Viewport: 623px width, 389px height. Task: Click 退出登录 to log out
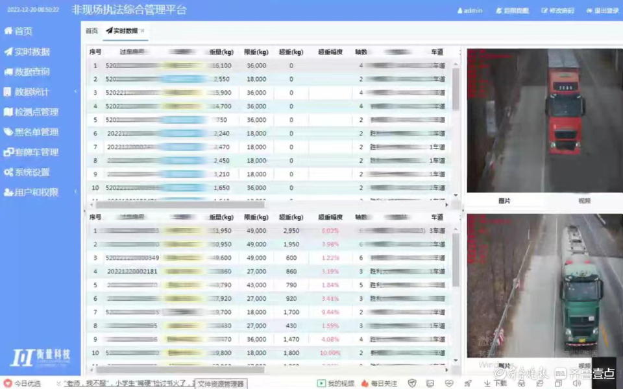602,11
